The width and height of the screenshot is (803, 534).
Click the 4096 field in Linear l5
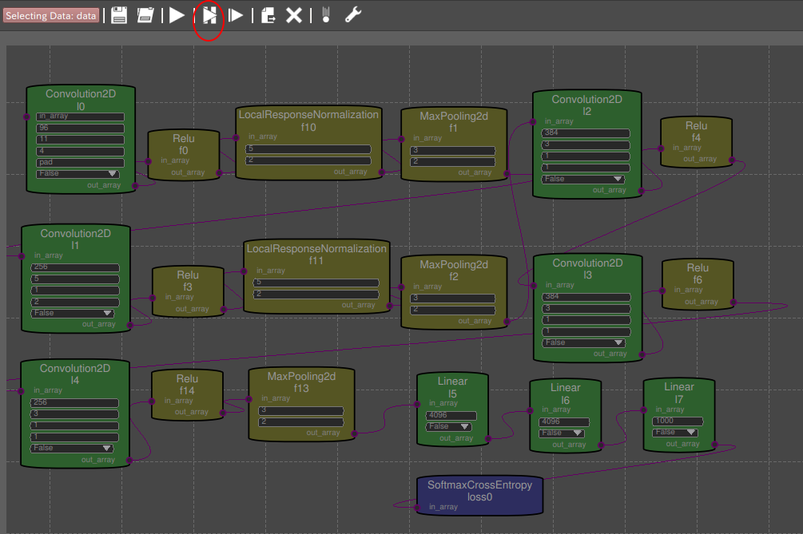[451, 415]
